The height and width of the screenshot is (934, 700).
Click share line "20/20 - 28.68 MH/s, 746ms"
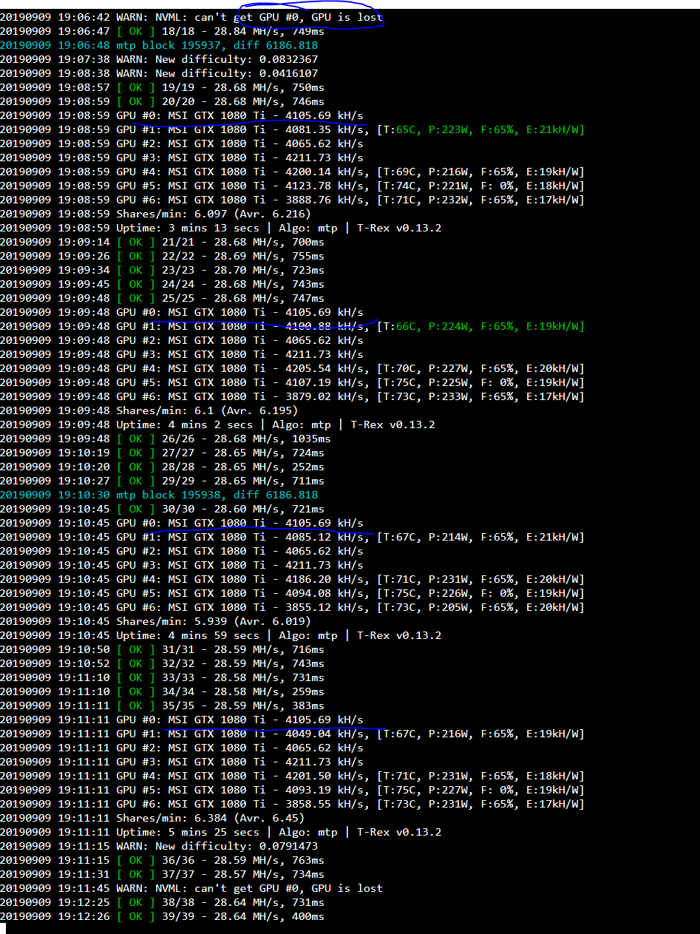162,101
